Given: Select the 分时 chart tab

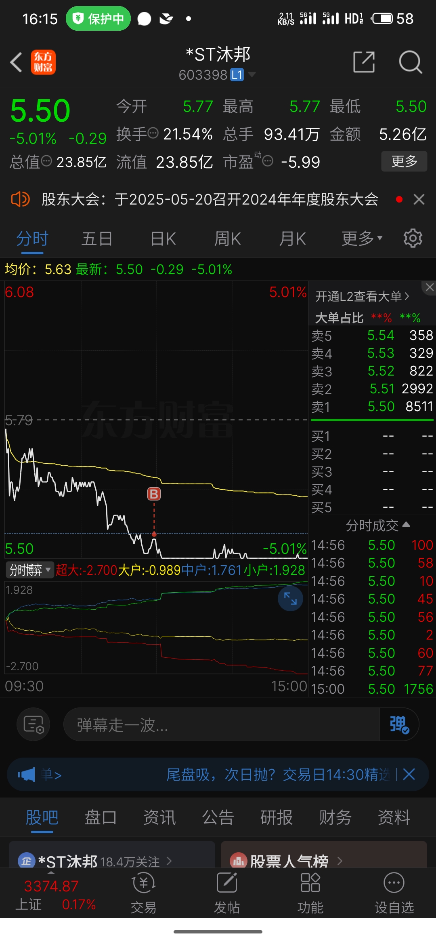Looking at the screenshot, I should tap(32, 239).
